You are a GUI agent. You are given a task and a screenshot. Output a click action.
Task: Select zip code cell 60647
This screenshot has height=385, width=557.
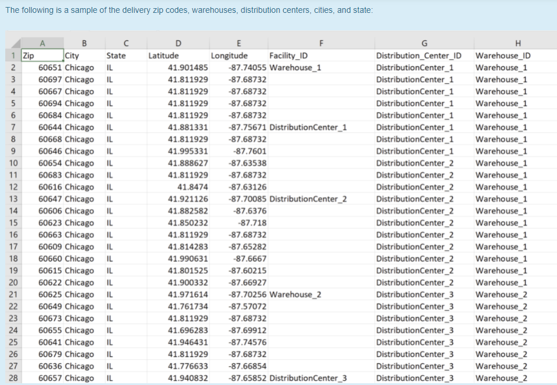click(42, 199)
